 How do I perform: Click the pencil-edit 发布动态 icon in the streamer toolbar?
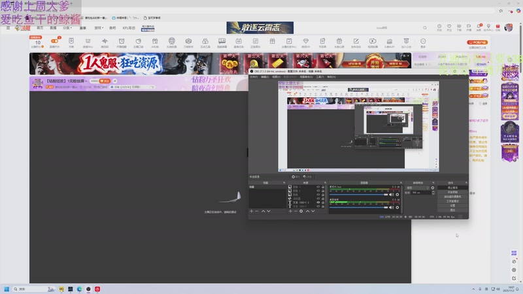[356, 41]
